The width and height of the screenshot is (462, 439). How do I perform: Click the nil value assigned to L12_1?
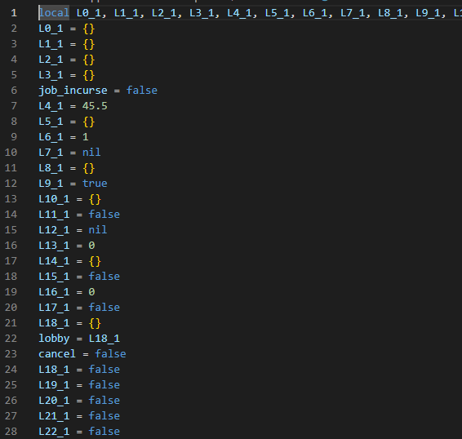coord(98,230)
